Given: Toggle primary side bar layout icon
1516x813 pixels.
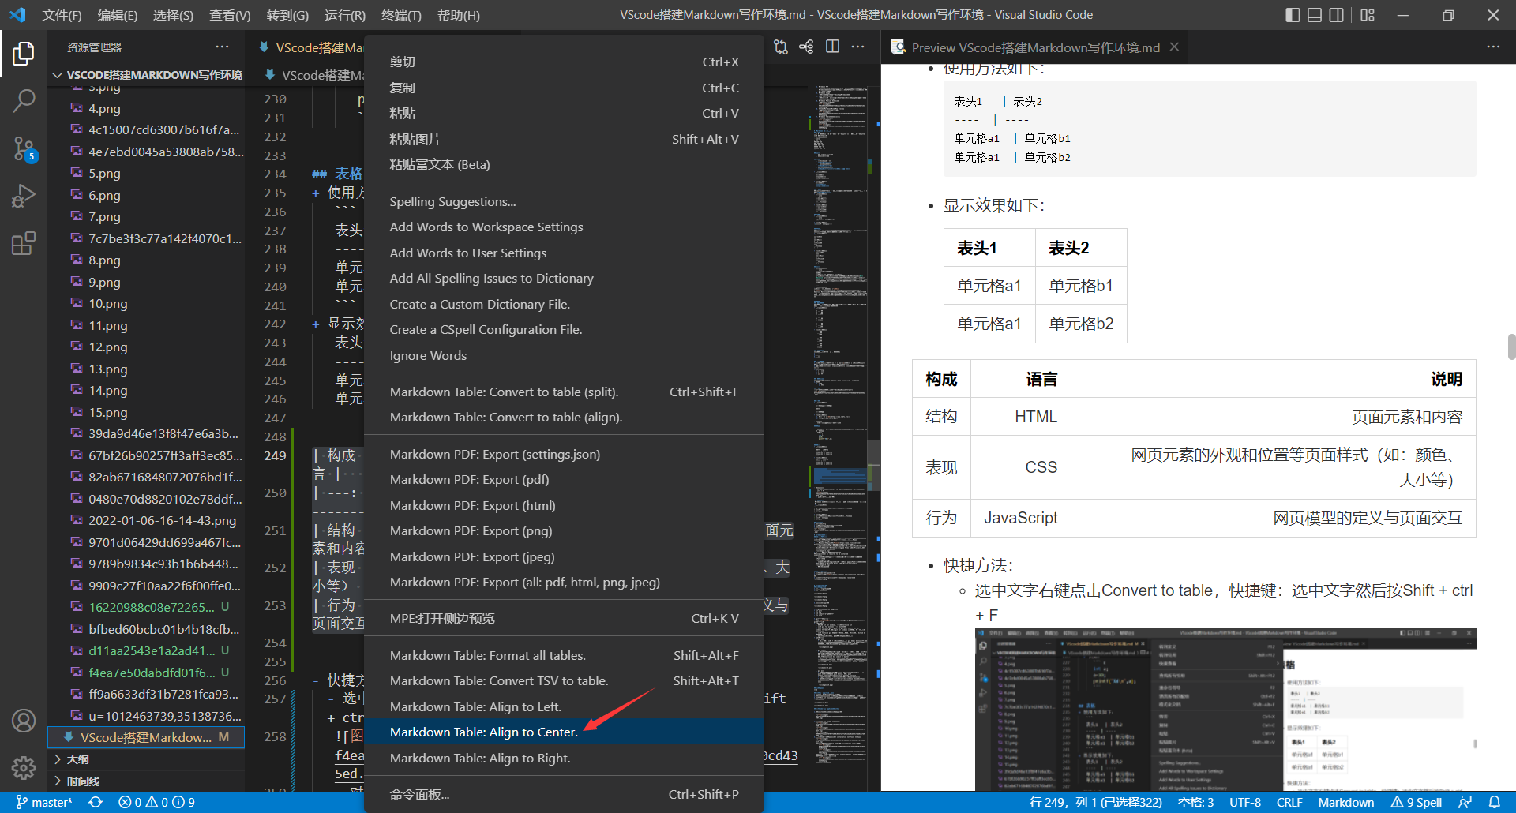Looking at the screenshot, I should [1293, 15].
